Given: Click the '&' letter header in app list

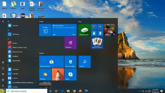Looking at the screenshot, I should coord(8,21).
